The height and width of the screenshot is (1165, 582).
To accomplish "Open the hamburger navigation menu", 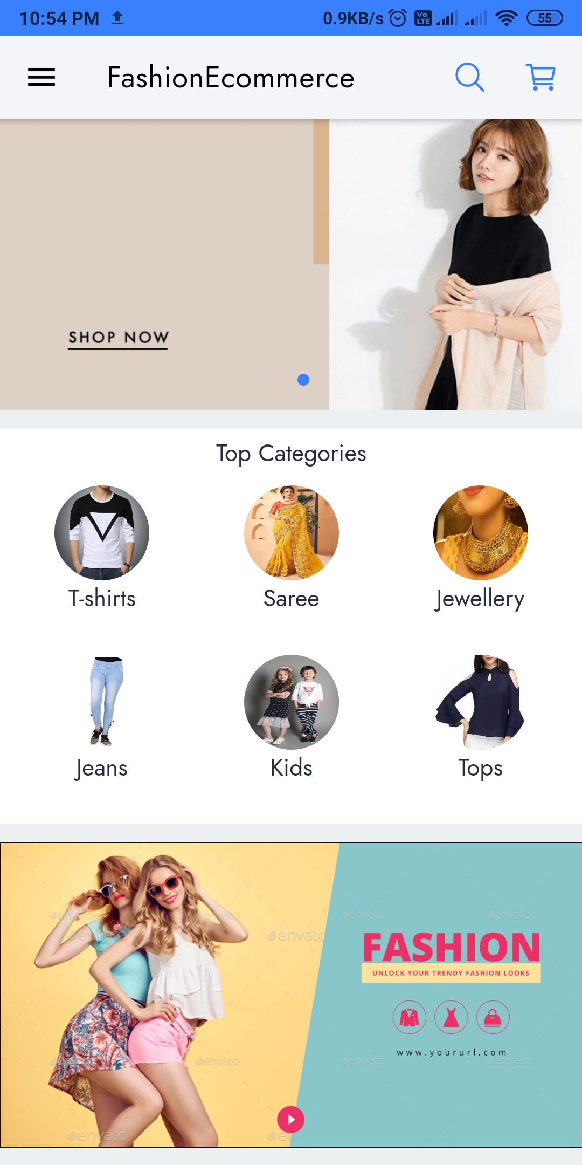I will (41, 78).
